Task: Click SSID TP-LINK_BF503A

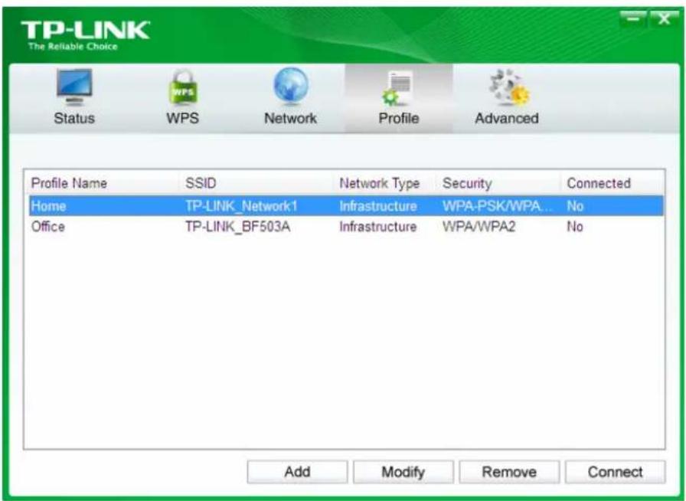Action: tap(238, 227)
